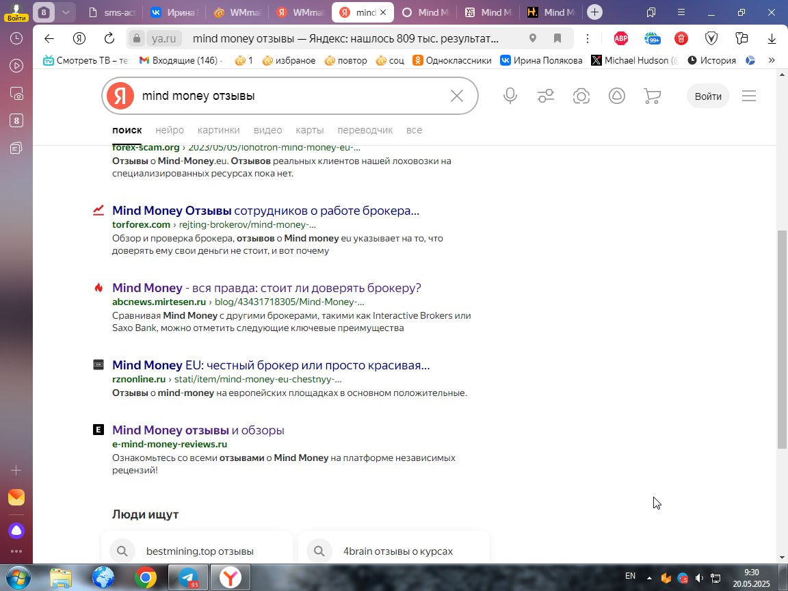
Task: Go back with the browser back arrow
Action: click(49, 38)
